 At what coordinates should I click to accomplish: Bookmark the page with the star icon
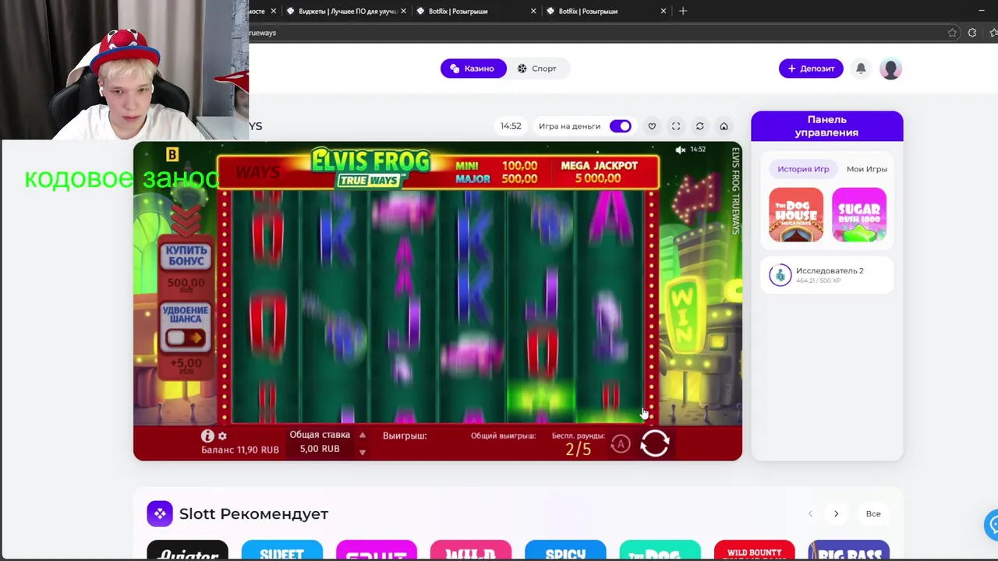952,33
